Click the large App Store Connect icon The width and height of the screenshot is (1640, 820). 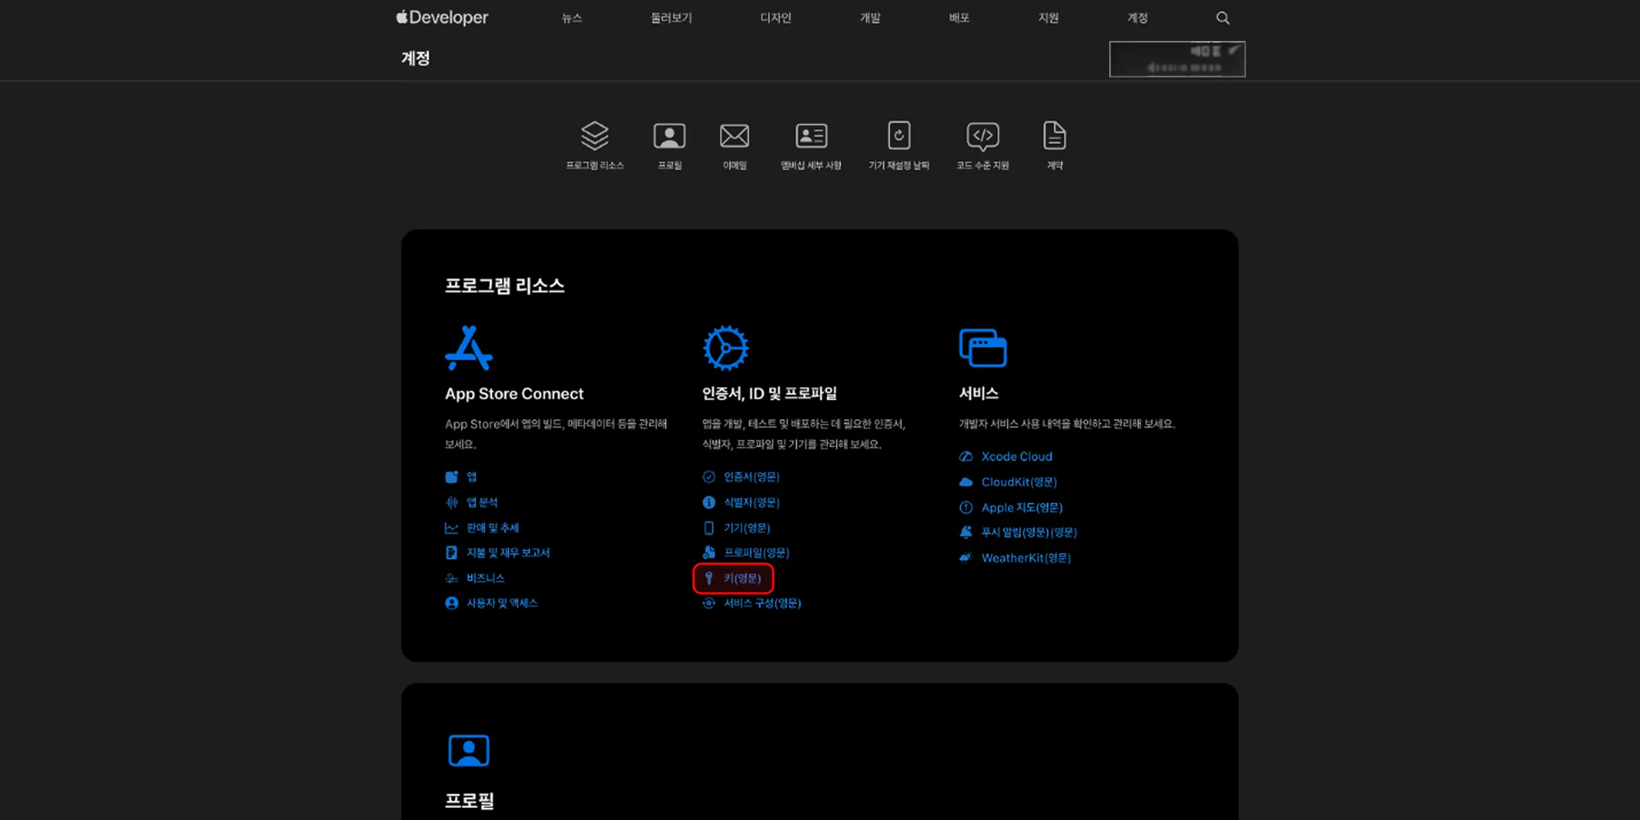point(469,348)
